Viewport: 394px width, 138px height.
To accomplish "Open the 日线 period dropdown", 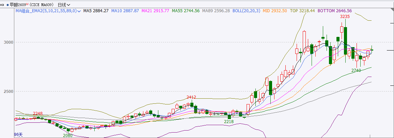I will (64, 5).
